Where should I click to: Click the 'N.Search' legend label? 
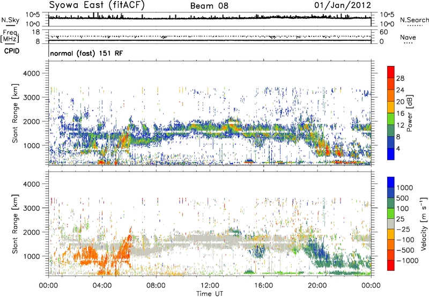[x=414, y=20]
